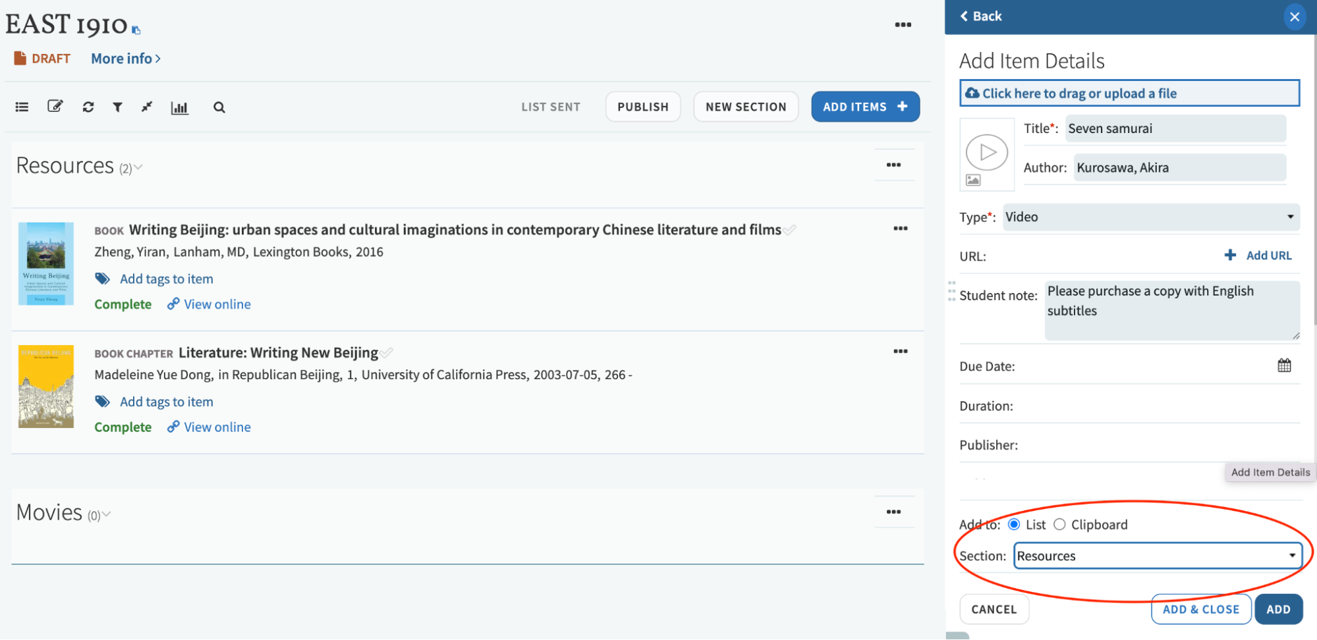Viewport: 1317px width, 640px height.
Task: Open the search tool
Action: tap(219, 107)
